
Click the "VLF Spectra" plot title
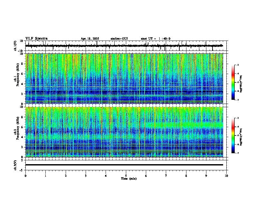[x=36, y=38]
